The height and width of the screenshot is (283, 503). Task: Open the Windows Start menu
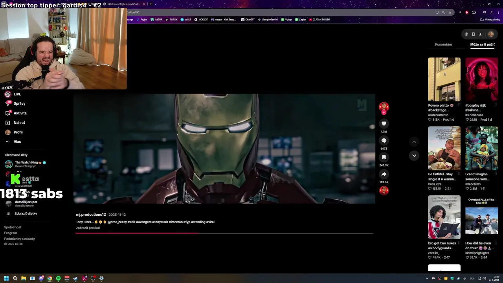coord(6,278)
